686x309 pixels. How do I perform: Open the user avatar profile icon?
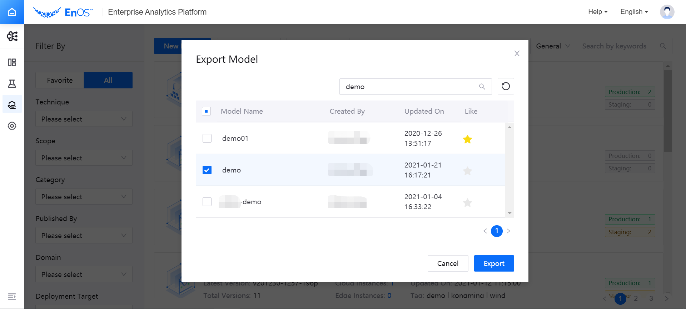[667, 12]
